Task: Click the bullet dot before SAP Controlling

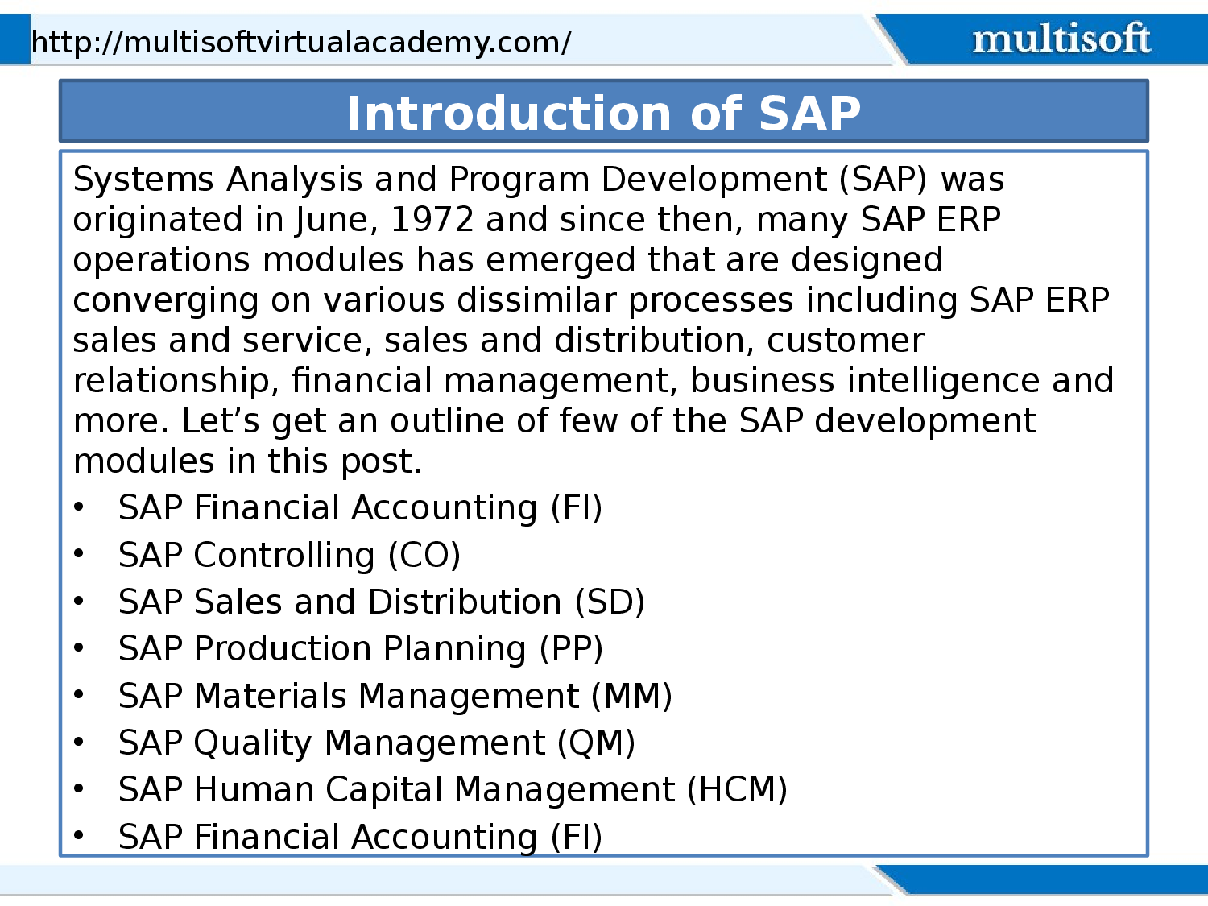Action: tap(78, 554)
